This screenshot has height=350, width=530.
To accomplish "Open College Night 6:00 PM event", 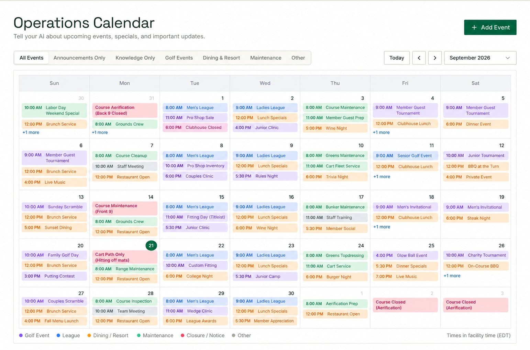I will 195,276.
